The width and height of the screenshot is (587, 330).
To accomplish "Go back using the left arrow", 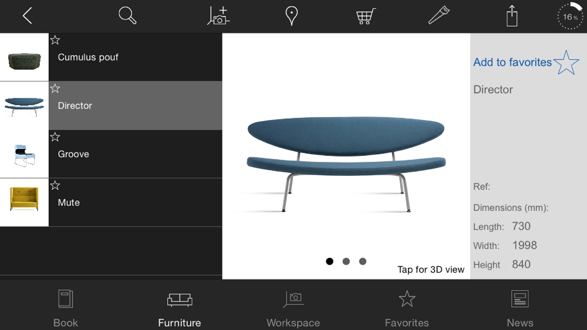I will coord(28,16).
